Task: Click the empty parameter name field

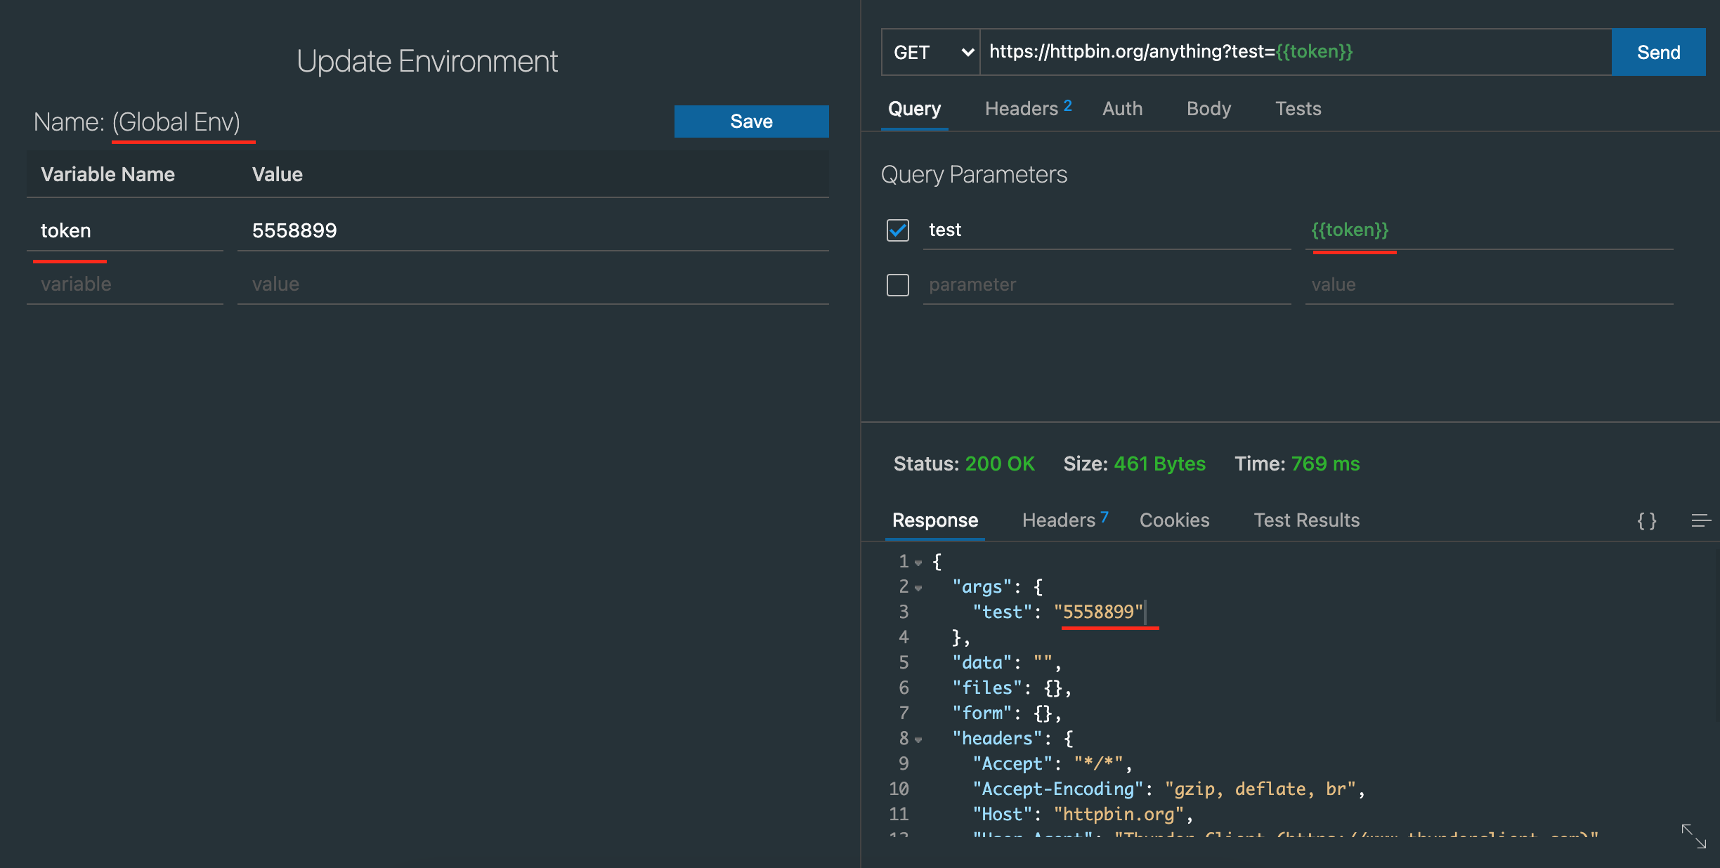Action: coord(1107,285)
